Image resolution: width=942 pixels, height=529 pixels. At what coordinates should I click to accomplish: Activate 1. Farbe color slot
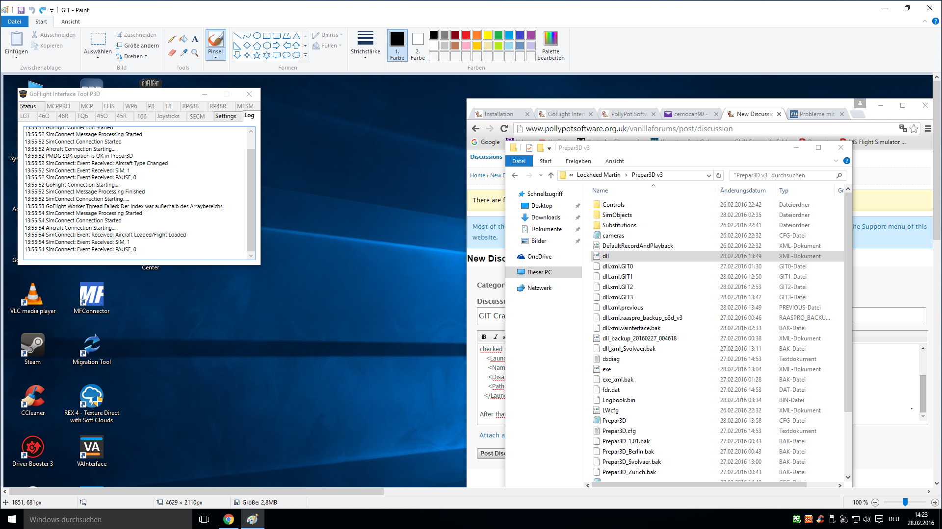coord(397,45)
